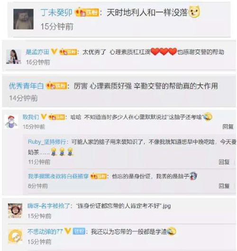Click 致我们's avatar image
The image size is (237, 251).
(x=11, y=122)
